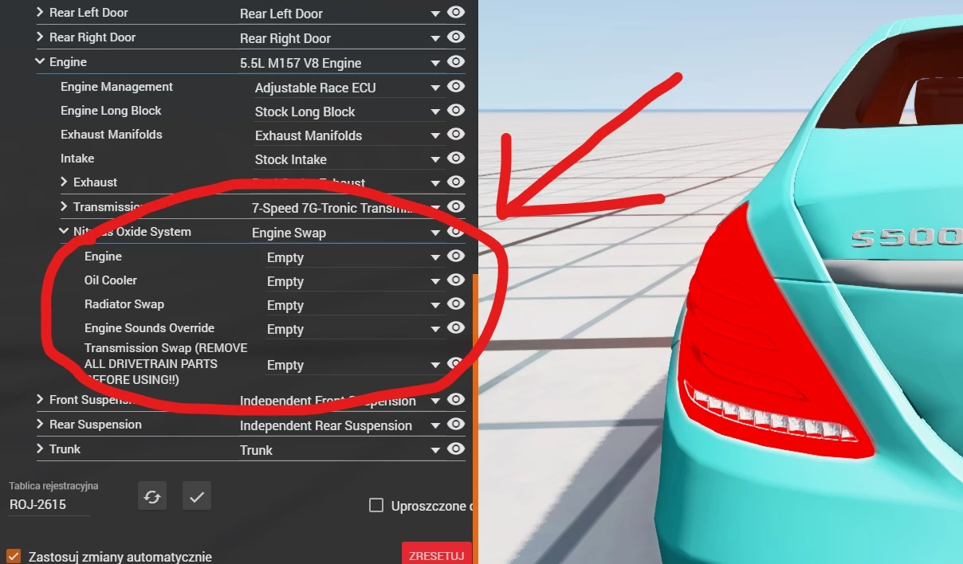Click the eye icon next to Trunk
This screenshot has width=963, height=564.
(x=455, y=448)
